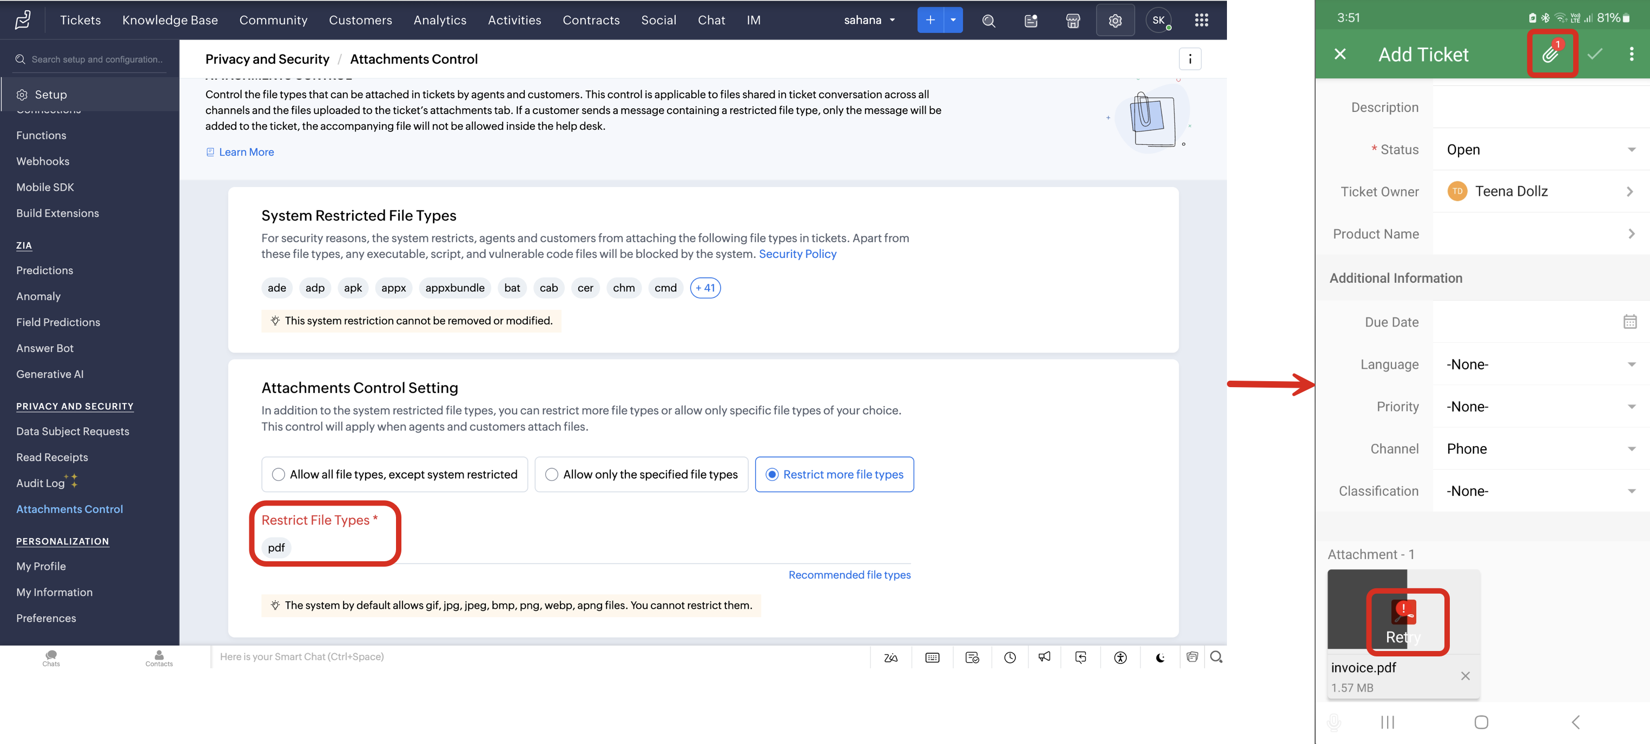Screen dimensions: 1650x744
Task: Click the +41 more file types chip
Action: click(704, 288)
